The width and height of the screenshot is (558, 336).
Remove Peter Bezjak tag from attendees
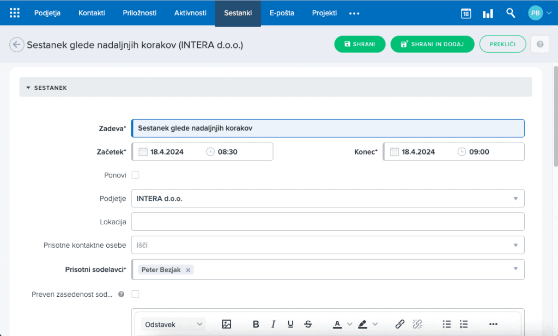click(188, 270)
